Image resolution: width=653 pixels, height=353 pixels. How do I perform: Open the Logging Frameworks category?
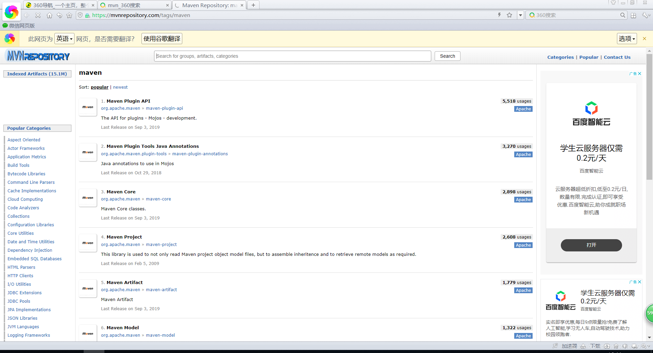pos(29,335)
